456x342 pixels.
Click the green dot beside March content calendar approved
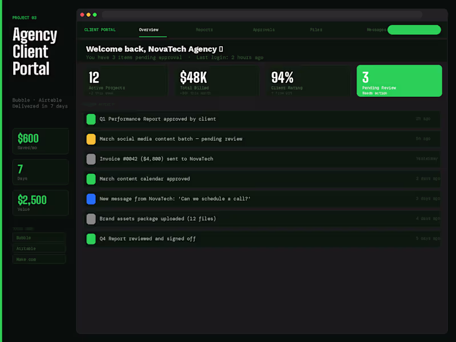click(91, 179)
